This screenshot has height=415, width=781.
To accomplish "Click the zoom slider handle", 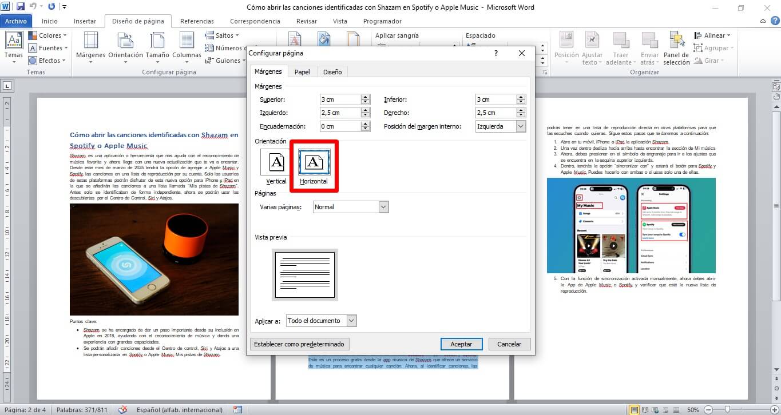I will click(727, 410).
